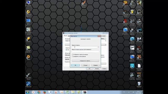Open the Mass Effect desktop shortcut
Screen dimensions: 168x94
tap(139, 39)
